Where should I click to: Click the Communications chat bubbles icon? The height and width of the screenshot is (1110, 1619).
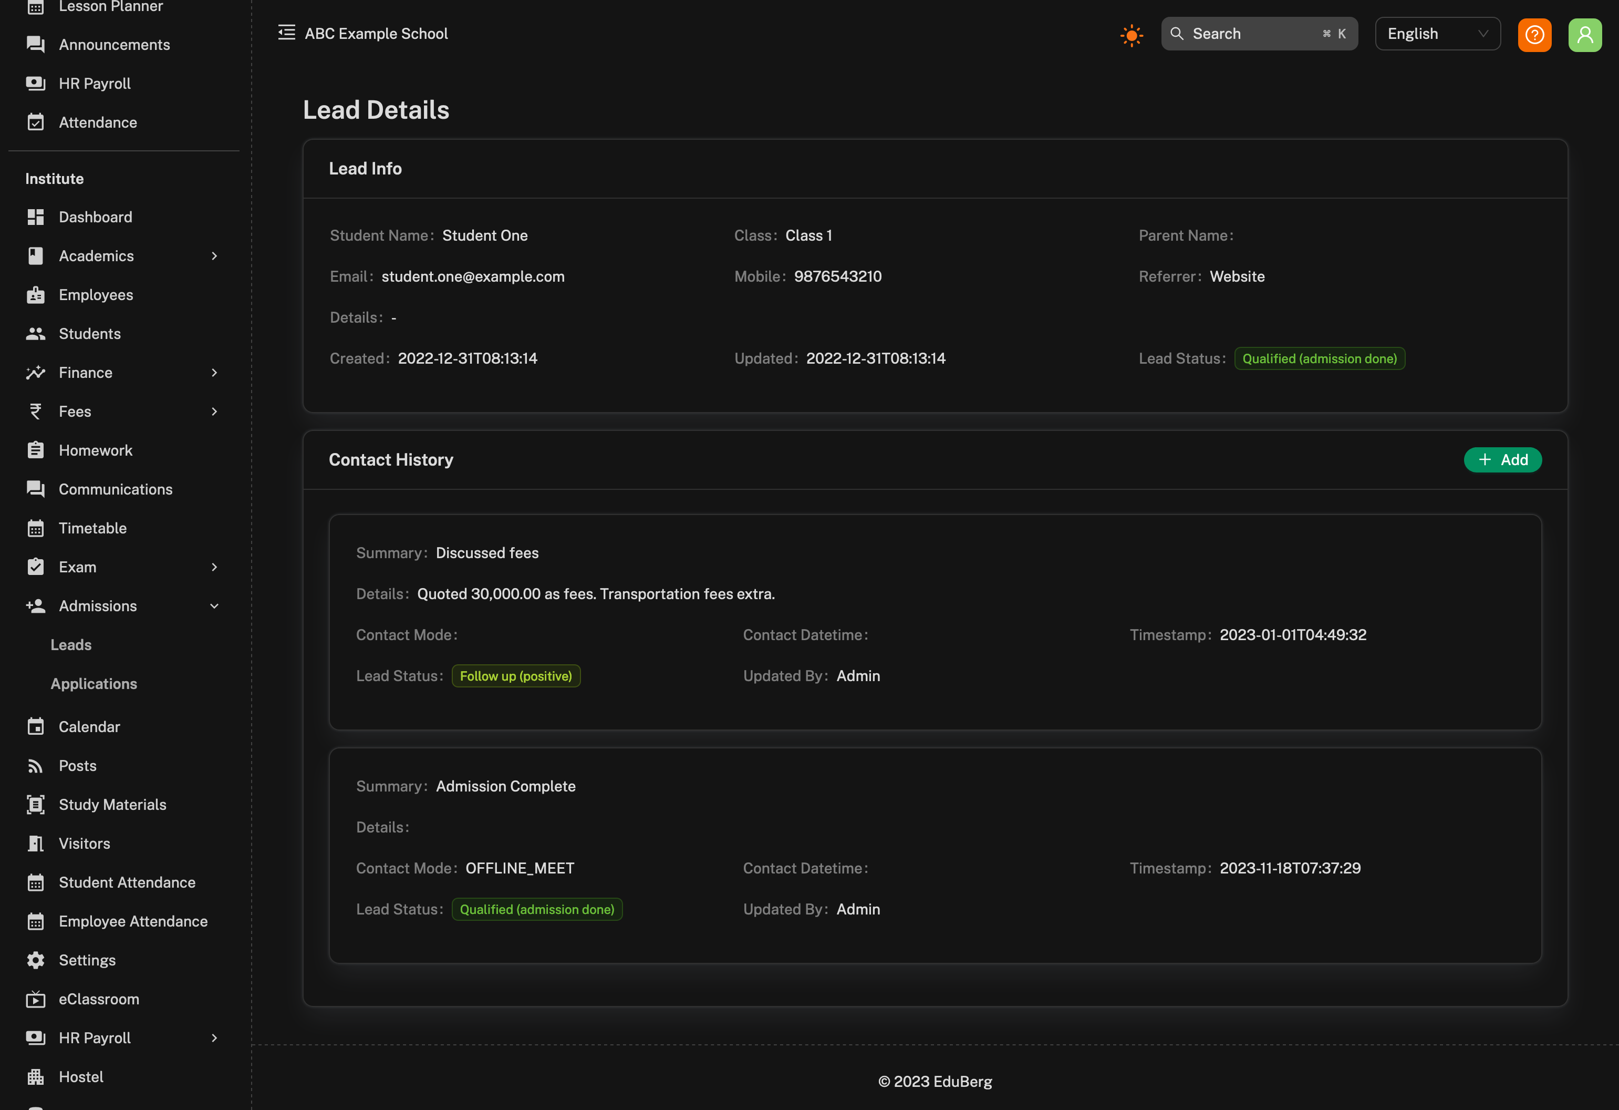click(36, 489)
